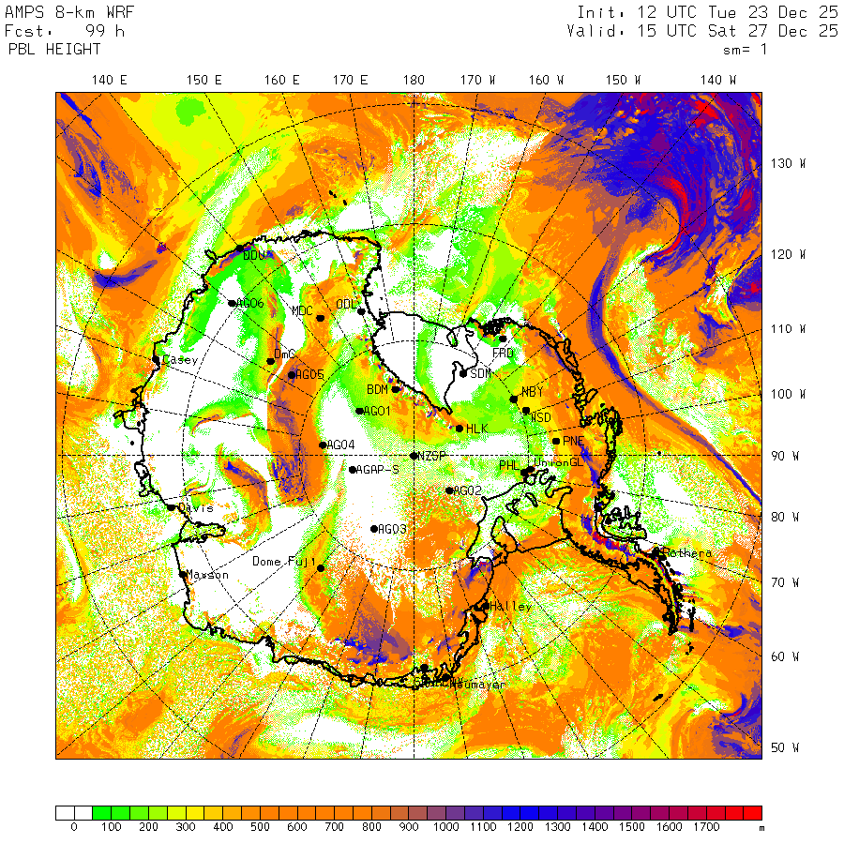This screenshot has width=844, height=844.
Task: Click the '100 W' longitude label
Action: (x=788, y=394)
